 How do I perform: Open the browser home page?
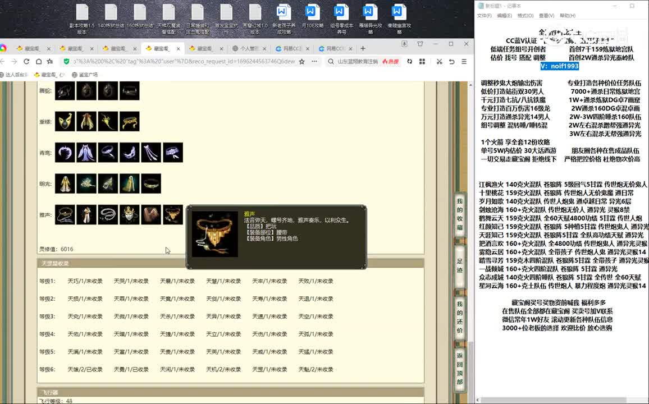39,62
